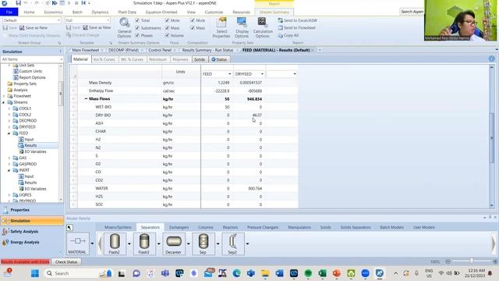Click the selection arrow tool in Model Palette

[x=69, y=227]
